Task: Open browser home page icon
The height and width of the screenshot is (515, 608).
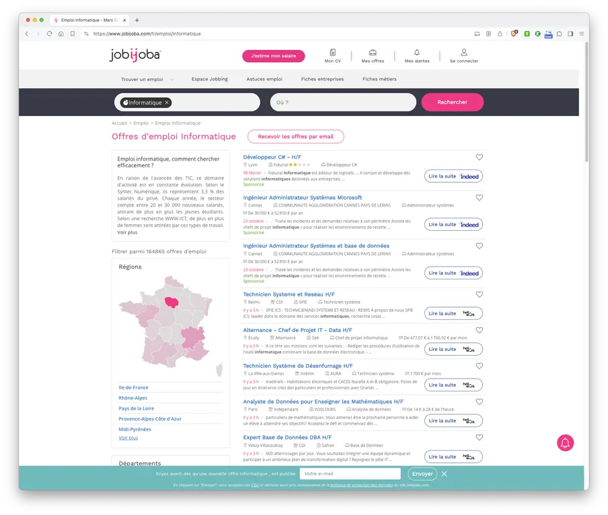Action: pos(61,34)
